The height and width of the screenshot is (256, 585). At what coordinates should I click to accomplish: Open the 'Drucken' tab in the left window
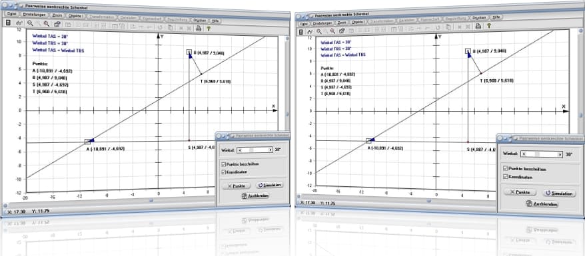click(200, 20)
